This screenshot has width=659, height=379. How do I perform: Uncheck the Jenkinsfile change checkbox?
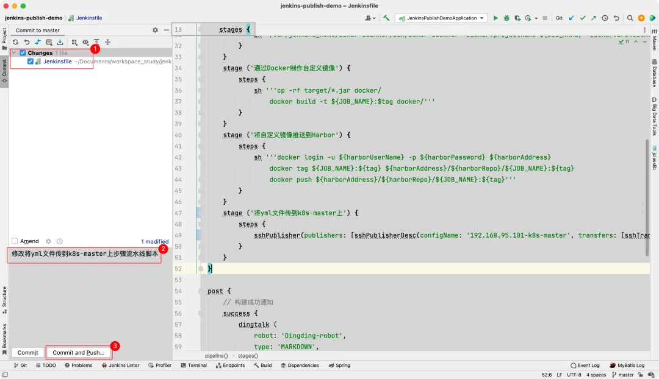pyautogui.click(x=31, y=62)
